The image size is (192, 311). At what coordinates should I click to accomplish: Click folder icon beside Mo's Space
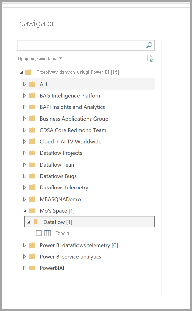point(32,211)
